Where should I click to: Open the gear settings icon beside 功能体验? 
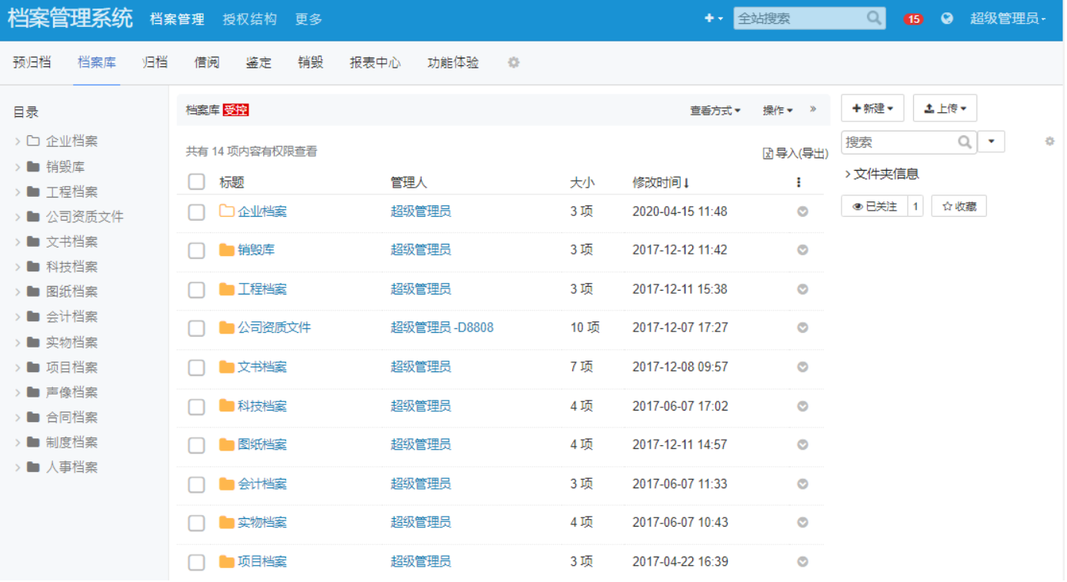coord(514,63)
